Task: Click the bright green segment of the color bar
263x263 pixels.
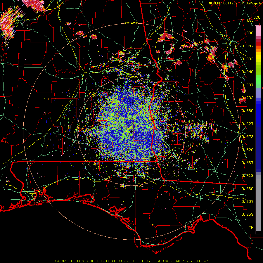Action: [x=258, y=80]
